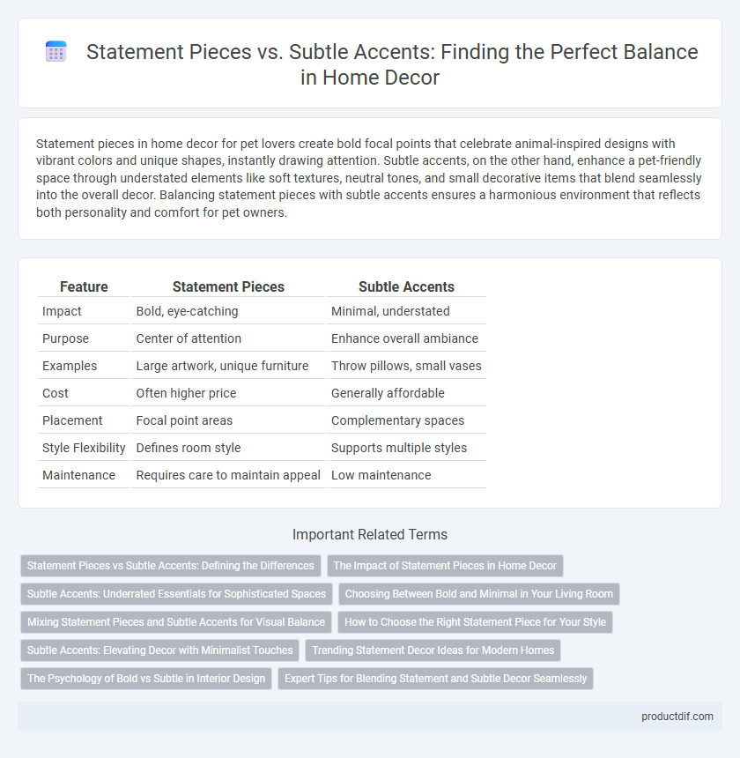Open 'Trending Statement Decor Ideas for Modern Homes'

click(433, 650)
